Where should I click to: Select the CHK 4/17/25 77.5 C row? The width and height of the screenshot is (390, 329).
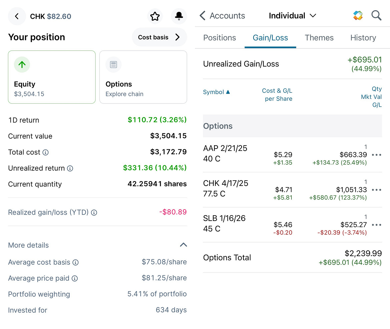point(292,190)
